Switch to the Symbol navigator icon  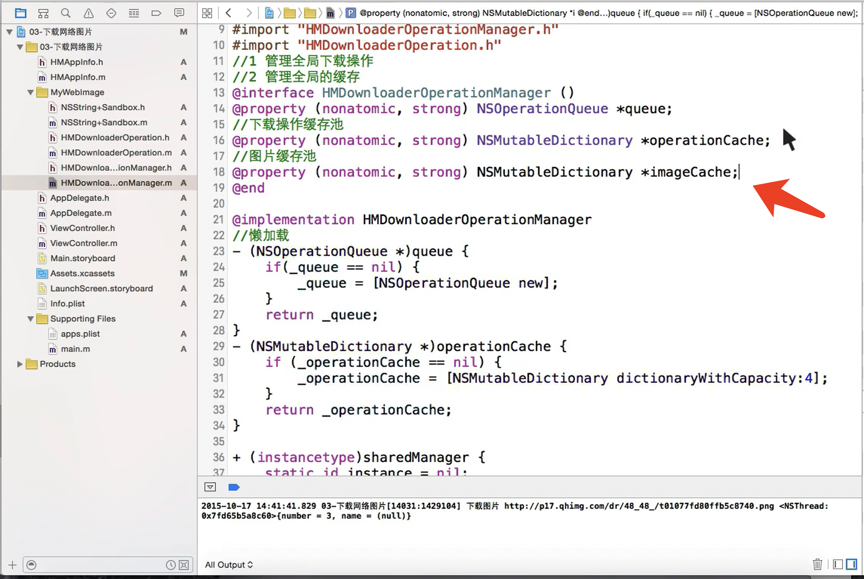pos(43,14)
